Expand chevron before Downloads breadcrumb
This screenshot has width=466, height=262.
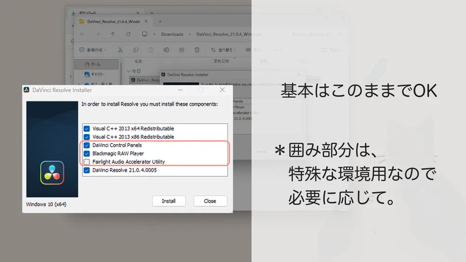tap(154, 34)
